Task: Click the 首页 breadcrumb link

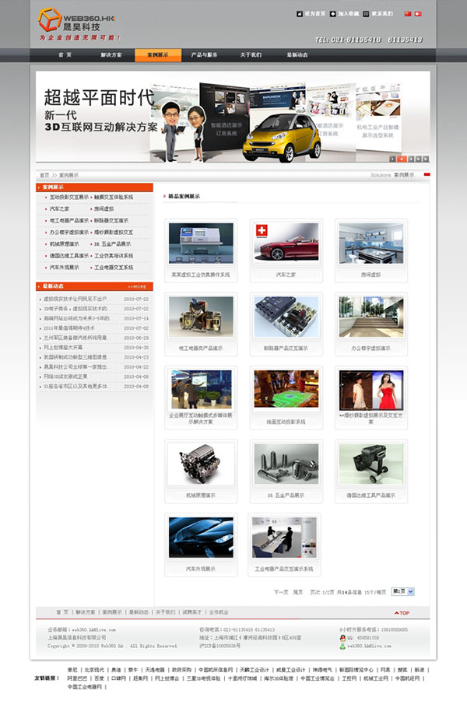Action: [x=44, y=175]
